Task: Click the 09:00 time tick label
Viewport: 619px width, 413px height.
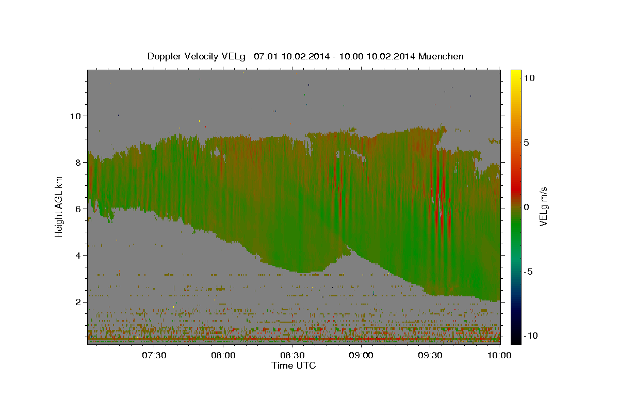Action: (x=361, y=355)
